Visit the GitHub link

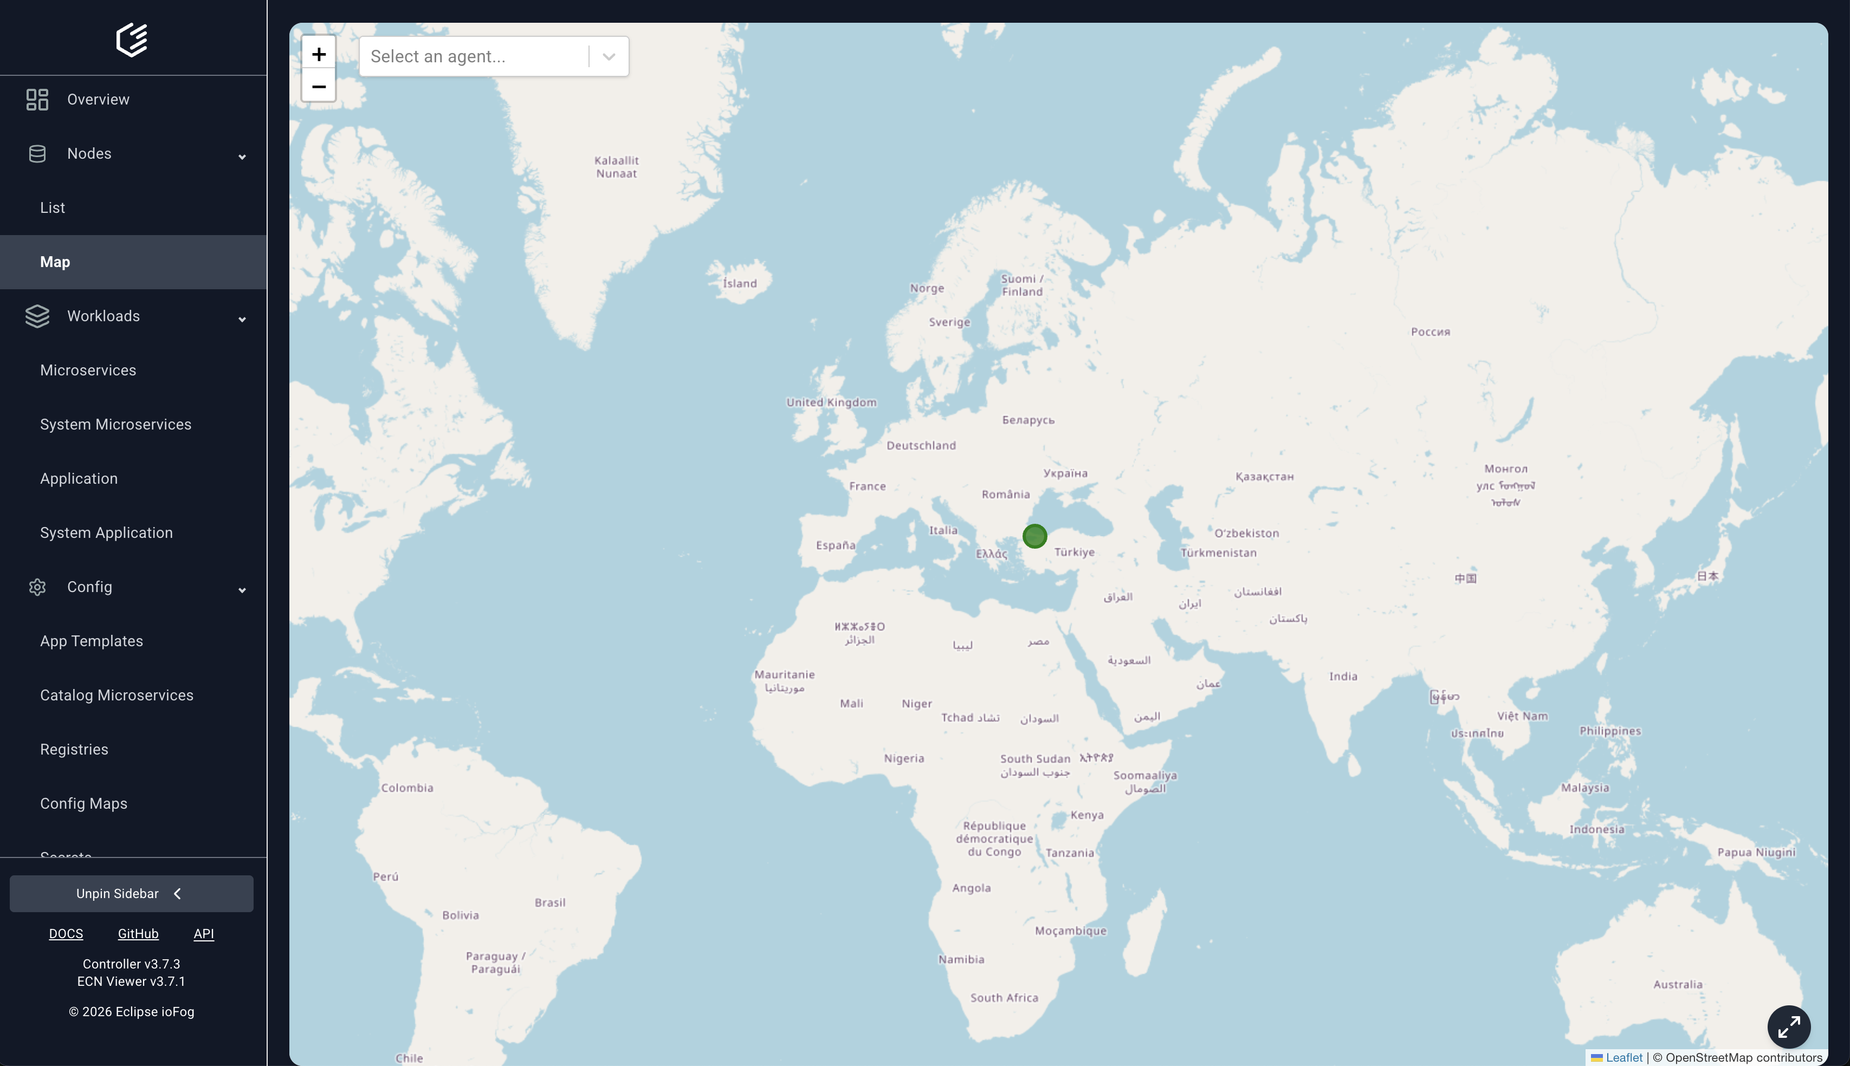pos(138,933)
